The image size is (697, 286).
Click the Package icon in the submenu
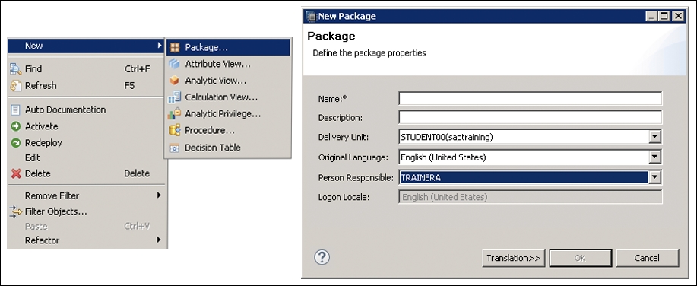175,47
